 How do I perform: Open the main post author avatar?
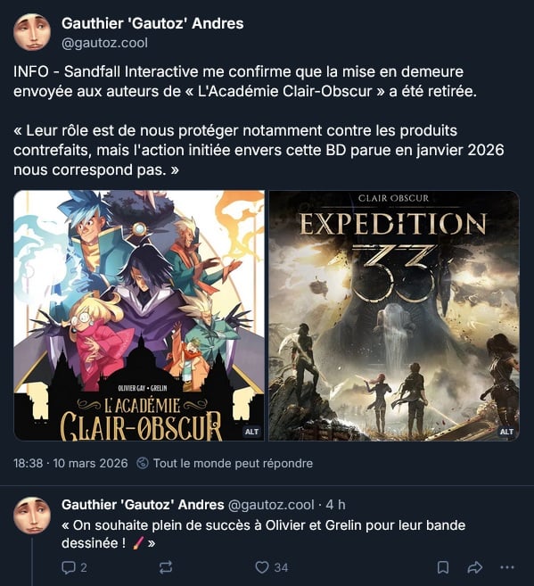tap(32, 32)
